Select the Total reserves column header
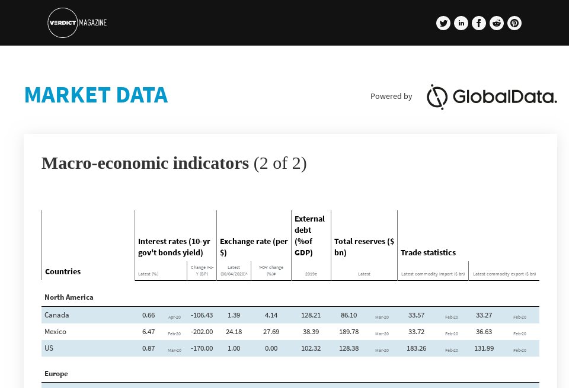The image size is (569, 388). 364,247
